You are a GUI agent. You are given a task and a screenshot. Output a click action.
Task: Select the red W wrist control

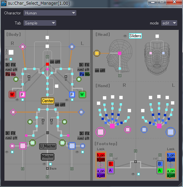[x=12, y=95]
